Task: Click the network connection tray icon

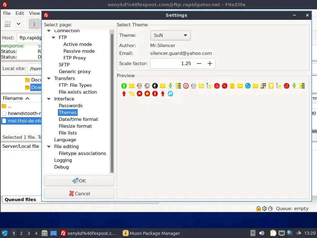Action: tap(281, 233)
